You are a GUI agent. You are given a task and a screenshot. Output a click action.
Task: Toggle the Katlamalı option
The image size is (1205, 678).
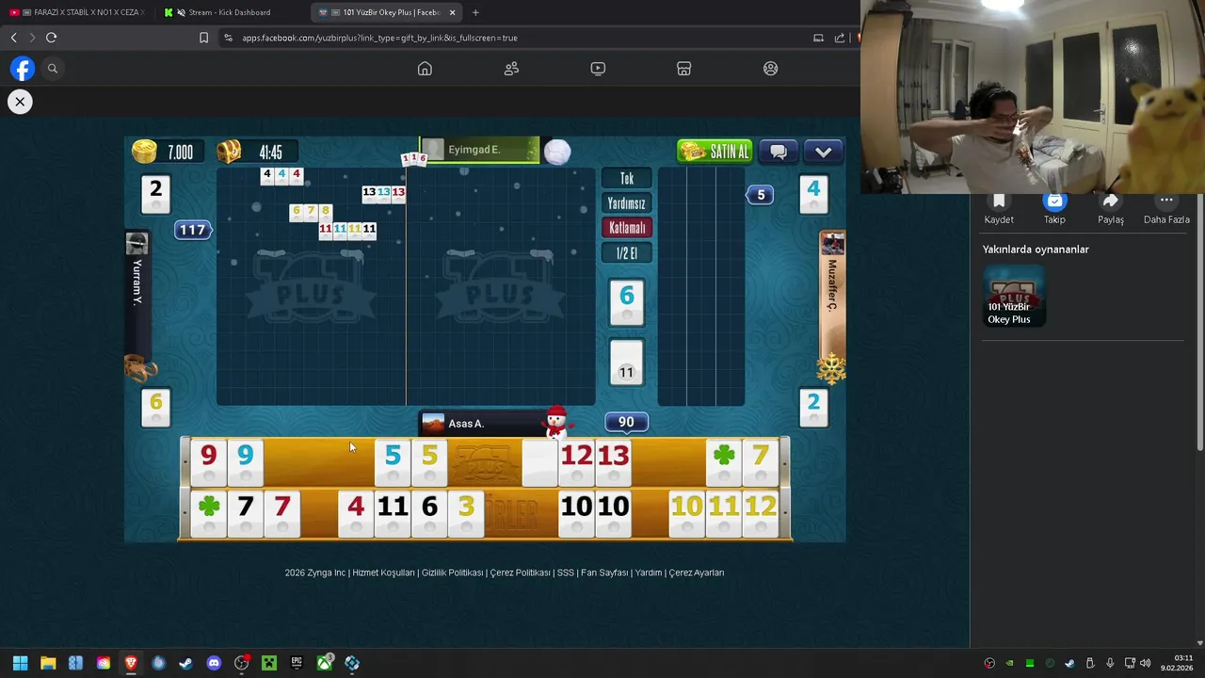click(627, 228)
